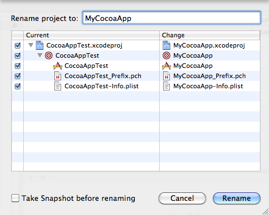Click the Cancel button
Viewport: 269px width, 215px height.
tap(182, 198)
